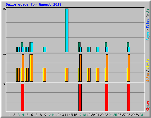Click the Sites legend label
The image size is (151, 118).
(147, 77)
